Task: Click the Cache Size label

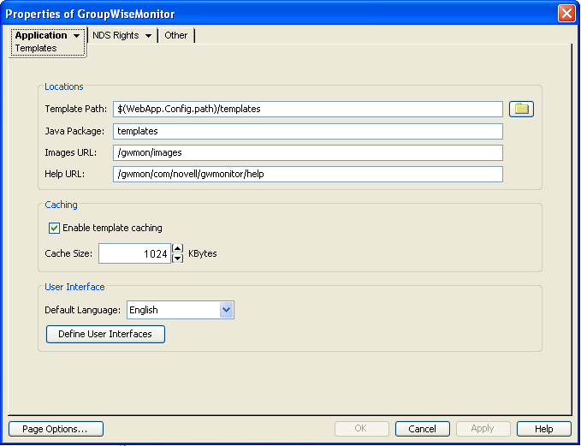Action: pyautogui.click(x=68, y=253)
